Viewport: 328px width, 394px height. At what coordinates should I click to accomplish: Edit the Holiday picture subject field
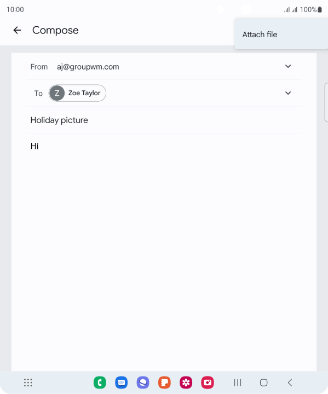(x=164, y=120)
